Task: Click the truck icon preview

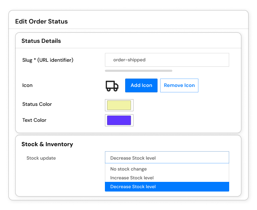Action: (112, 86)
